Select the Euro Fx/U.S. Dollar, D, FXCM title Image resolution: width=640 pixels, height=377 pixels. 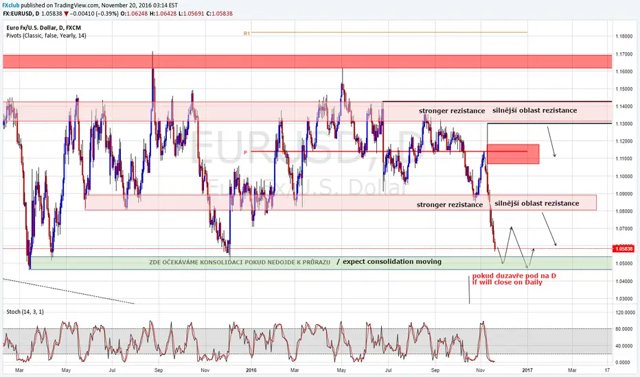[44, 27]
